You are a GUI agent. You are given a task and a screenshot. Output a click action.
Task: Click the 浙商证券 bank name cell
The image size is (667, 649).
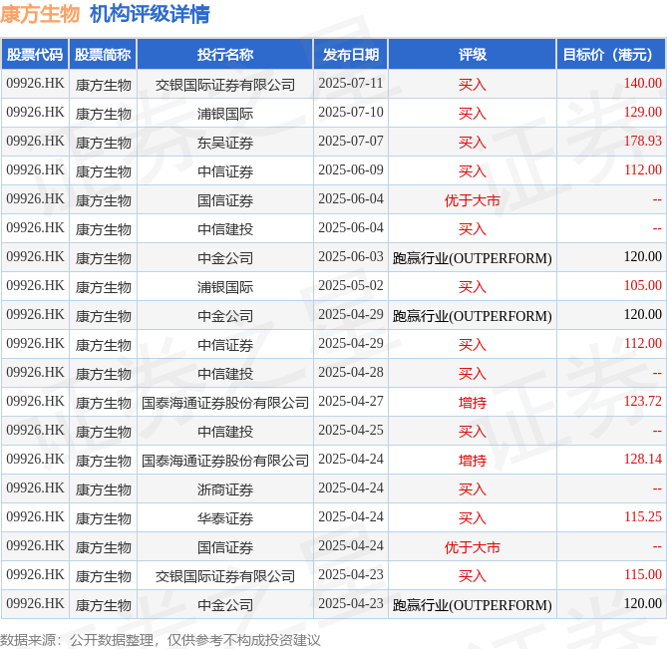click(x=225, y=489)
